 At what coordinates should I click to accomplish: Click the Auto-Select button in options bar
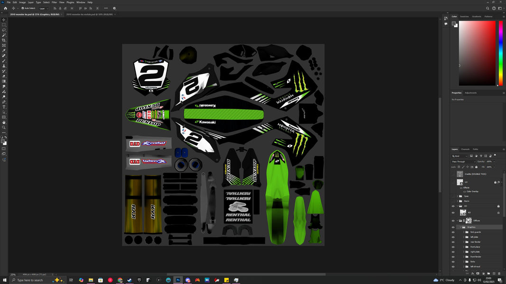29,8
